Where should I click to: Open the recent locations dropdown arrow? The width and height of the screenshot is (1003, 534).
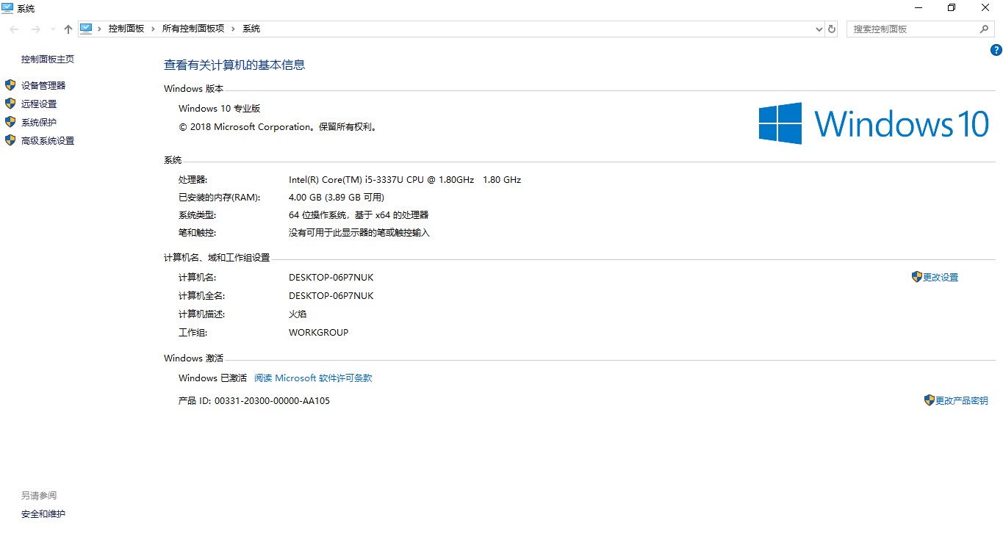53,29
